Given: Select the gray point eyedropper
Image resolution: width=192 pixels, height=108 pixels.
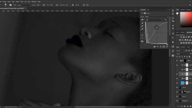Looking at the screenshot, I should 142,26.
